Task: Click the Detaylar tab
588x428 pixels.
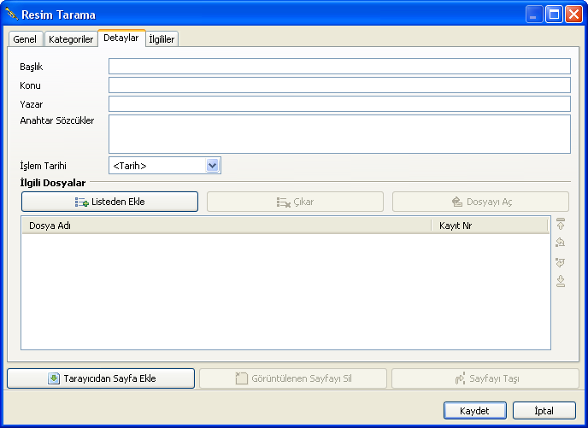Action: [121, 38]
